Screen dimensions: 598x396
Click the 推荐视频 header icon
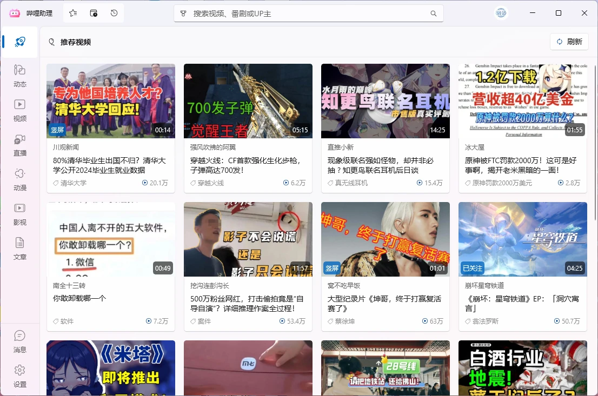(52, 42)
